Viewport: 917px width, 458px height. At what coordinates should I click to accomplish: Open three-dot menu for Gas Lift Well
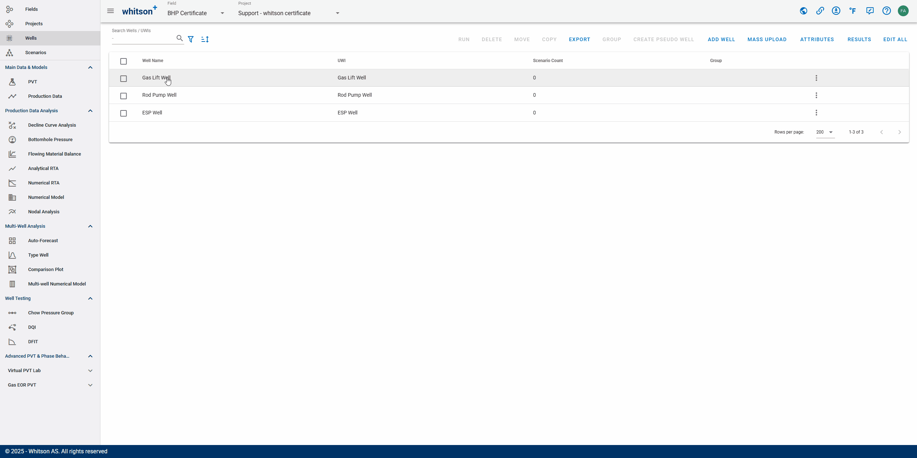tap(816, 78)
